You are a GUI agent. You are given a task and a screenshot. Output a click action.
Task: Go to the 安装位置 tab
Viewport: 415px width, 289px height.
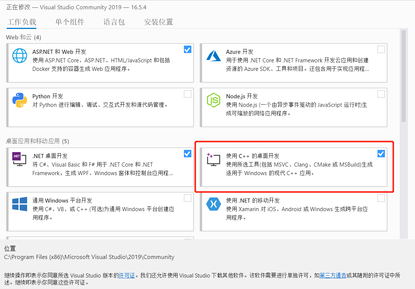point(159,22)
